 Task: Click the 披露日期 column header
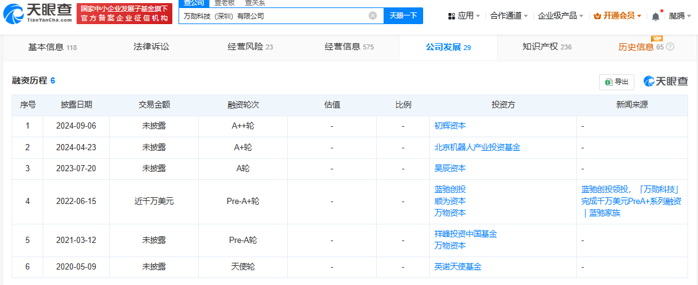pos(76,105)
